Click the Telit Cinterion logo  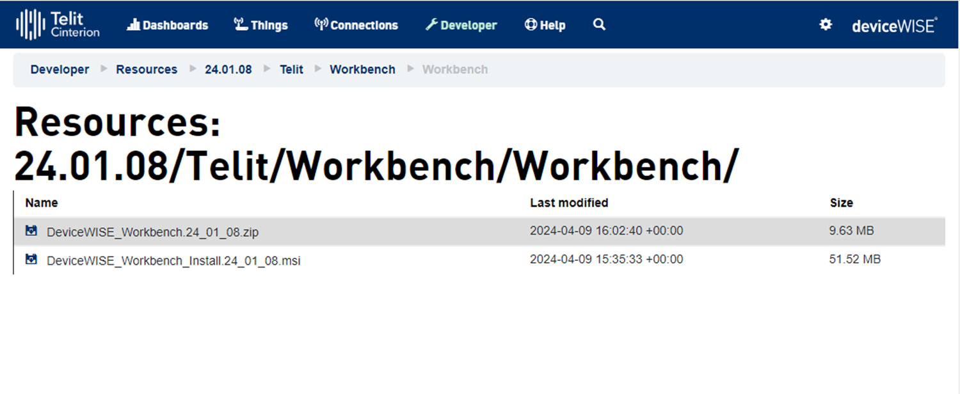pyautogui.click(x=58, y=25)
